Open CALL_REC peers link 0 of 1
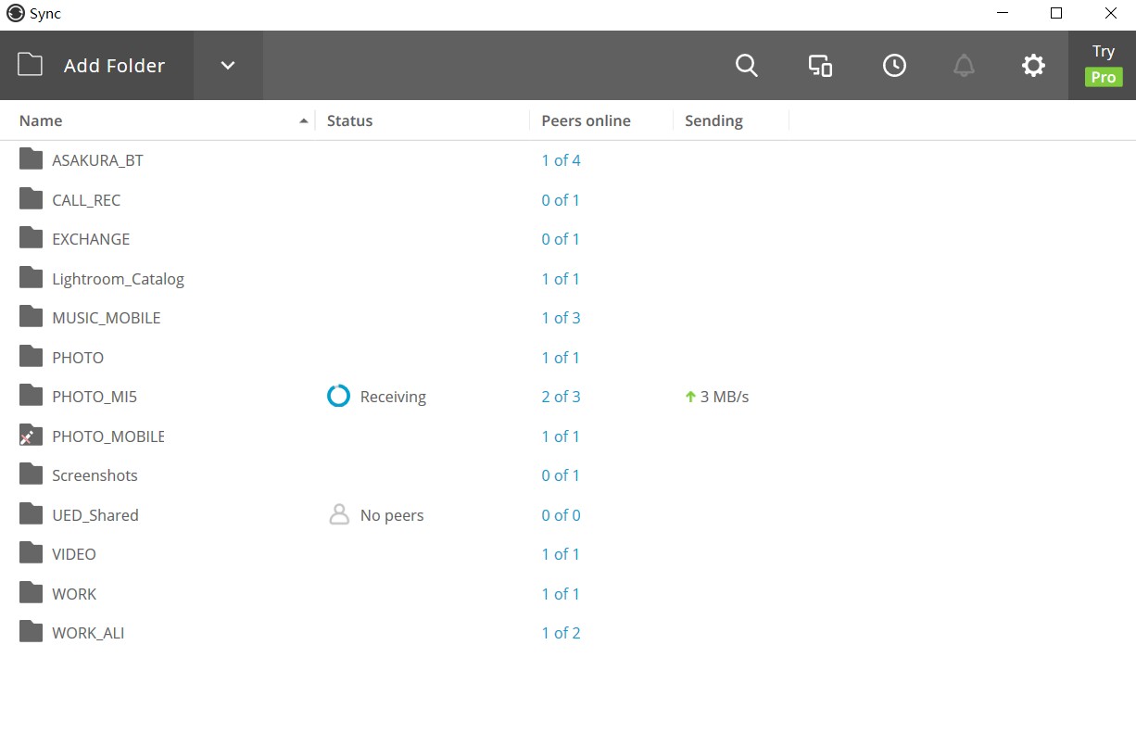This screenshot has height=746, width=1136. point(561,200)
